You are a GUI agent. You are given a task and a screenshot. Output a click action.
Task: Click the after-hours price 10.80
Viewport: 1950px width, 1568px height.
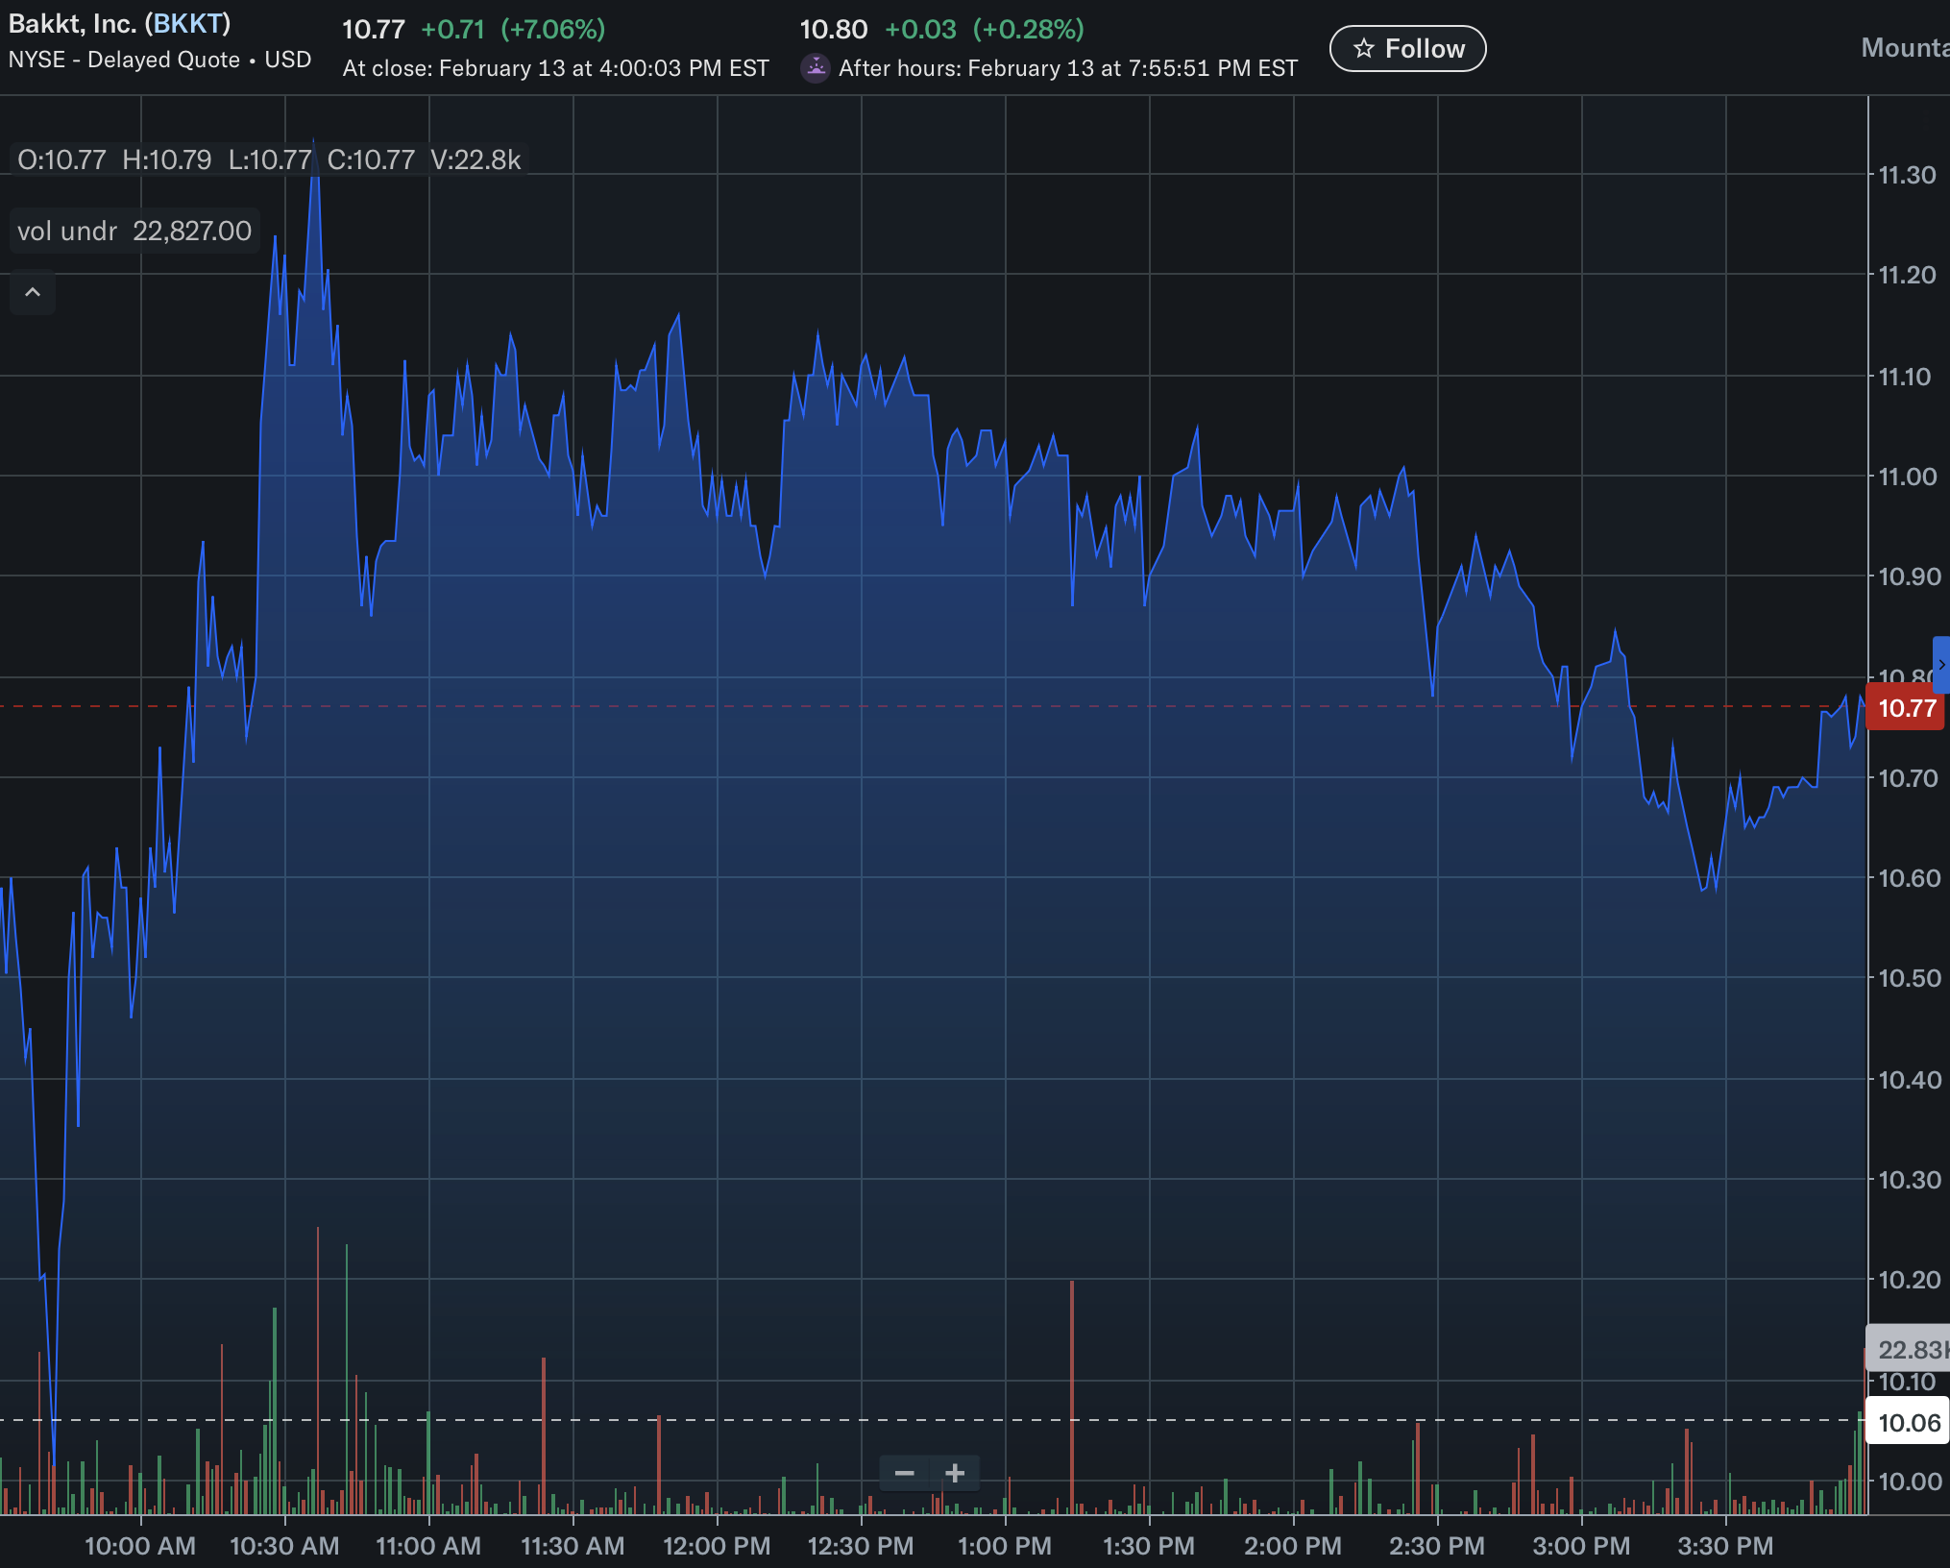[x=833, y=30]
